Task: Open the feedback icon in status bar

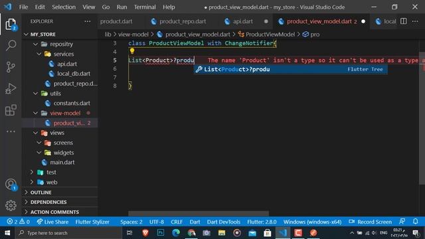Action: coord(402,222)
